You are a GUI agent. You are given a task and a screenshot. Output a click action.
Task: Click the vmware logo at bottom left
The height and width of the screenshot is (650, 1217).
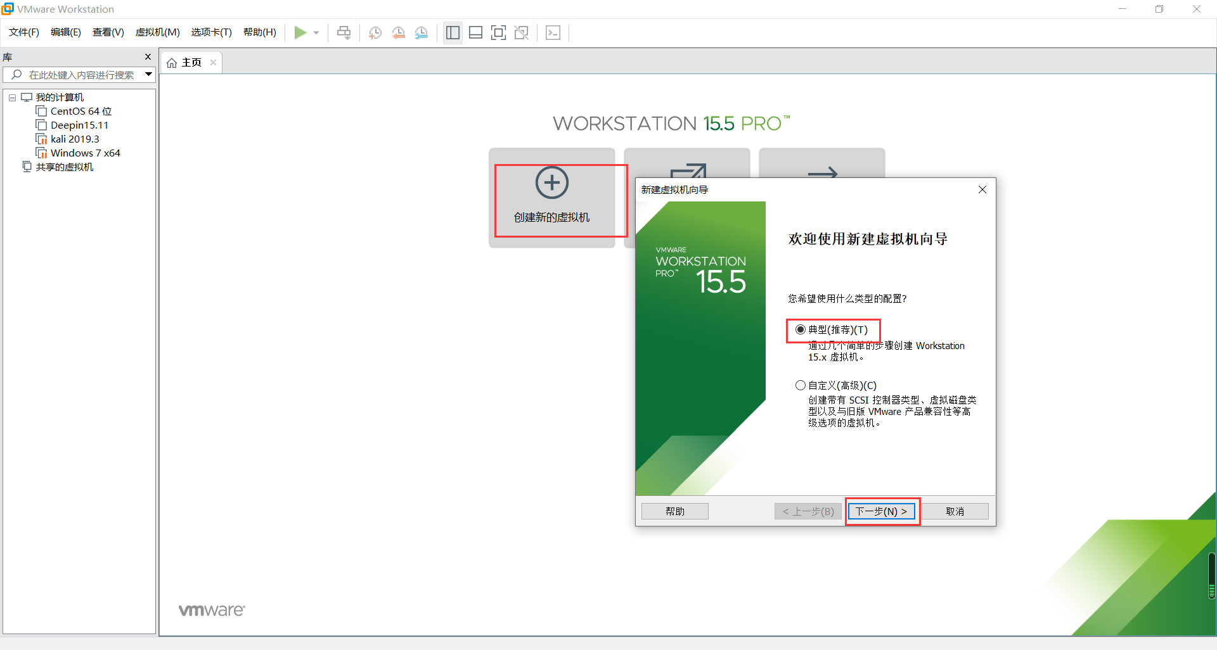coord(212,610)
